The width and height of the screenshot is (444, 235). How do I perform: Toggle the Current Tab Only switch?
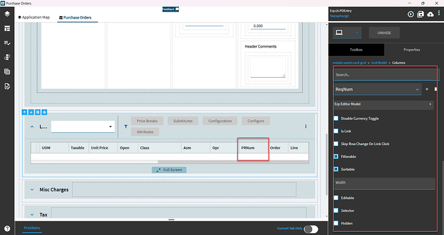(x=311, y=229)
